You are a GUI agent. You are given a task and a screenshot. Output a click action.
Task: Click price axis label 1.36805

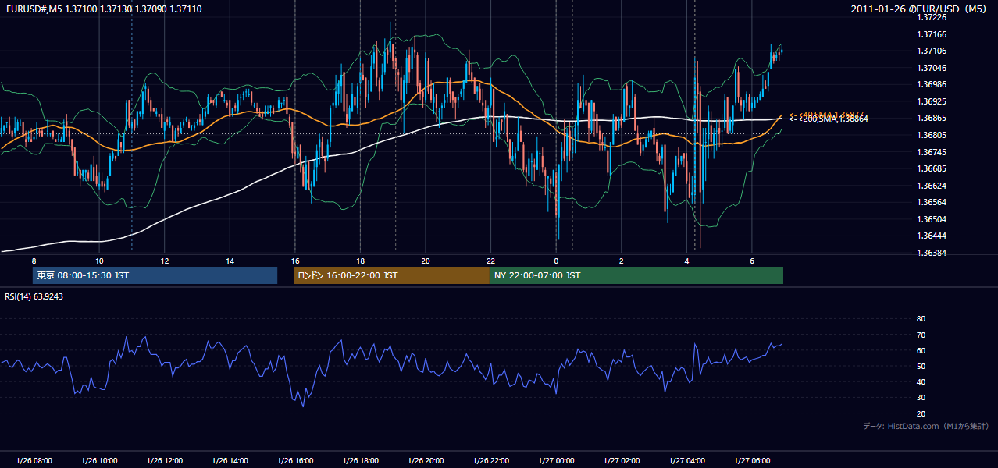[x=931, y=135]
